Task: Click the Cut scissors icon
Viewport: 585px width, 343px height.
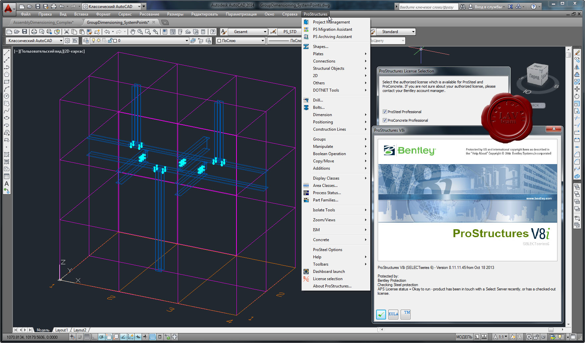Action: [x=67, y=32]
